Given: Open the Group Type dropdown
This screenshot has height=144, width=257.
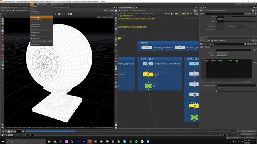Looking at the screenshot, I should [222, 53].
